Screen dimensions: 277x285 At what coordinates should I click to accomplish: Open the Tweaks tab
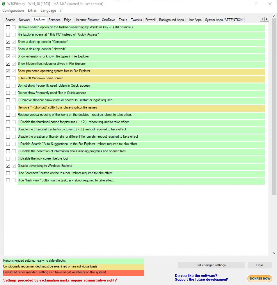click(x=136, y=20)
